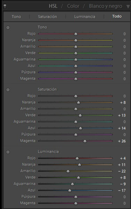
Task: Click the Saturación Rojo slider handle
Action: [76, 96]
